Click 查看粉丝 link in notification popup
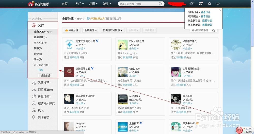 click(205, 16)
